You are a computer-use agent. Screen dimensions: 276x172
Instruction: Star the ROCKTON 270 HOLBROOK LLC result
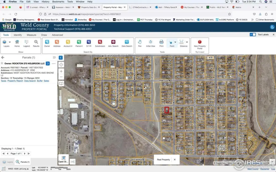(x=2, y=64)
